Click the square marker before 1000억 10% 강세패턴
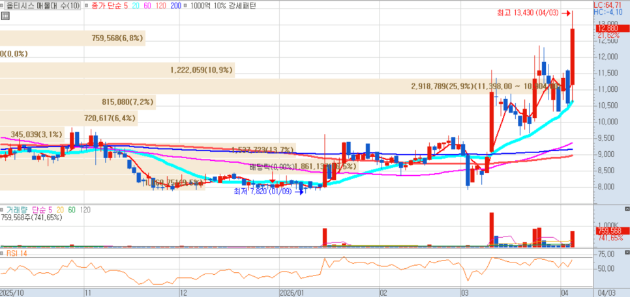630x297 pixels. click(x=187, y=6)
